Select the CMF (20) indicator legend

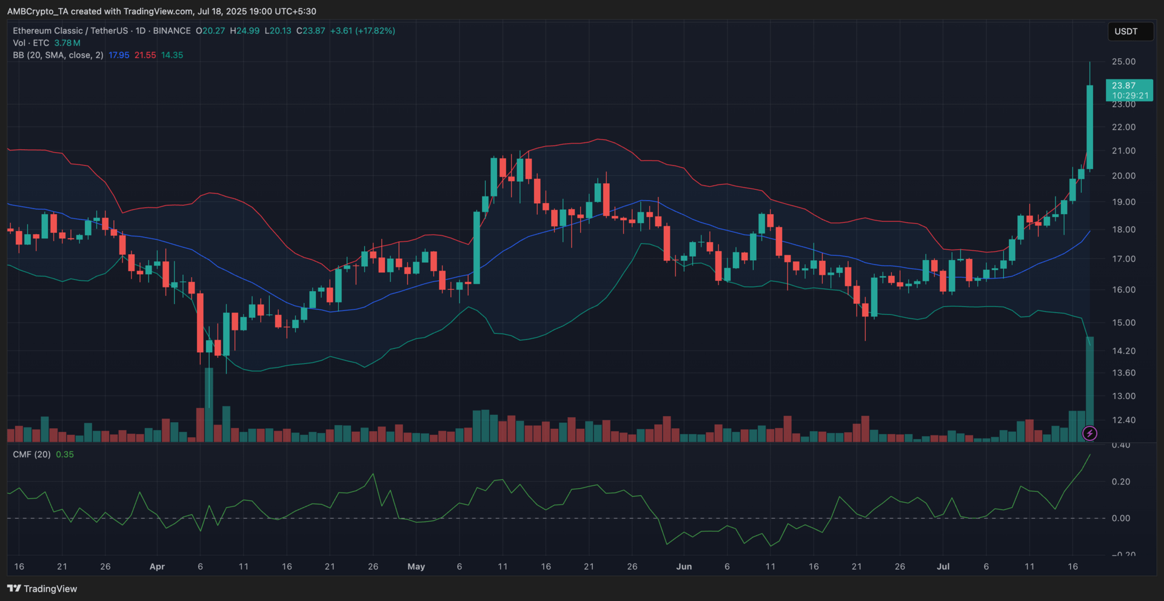click(x=32, y=454)
